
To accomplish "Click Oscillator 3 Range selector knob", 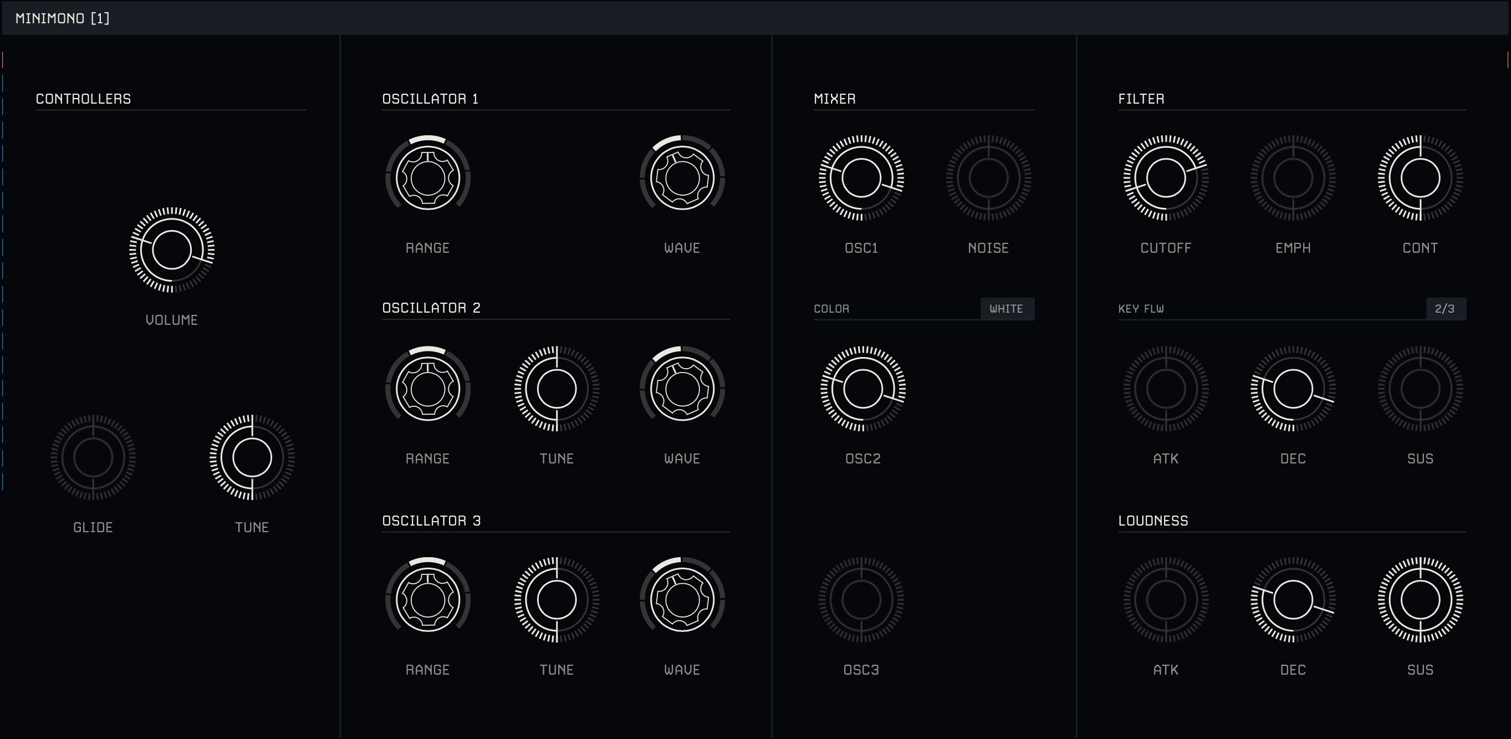I will [427, 599].
